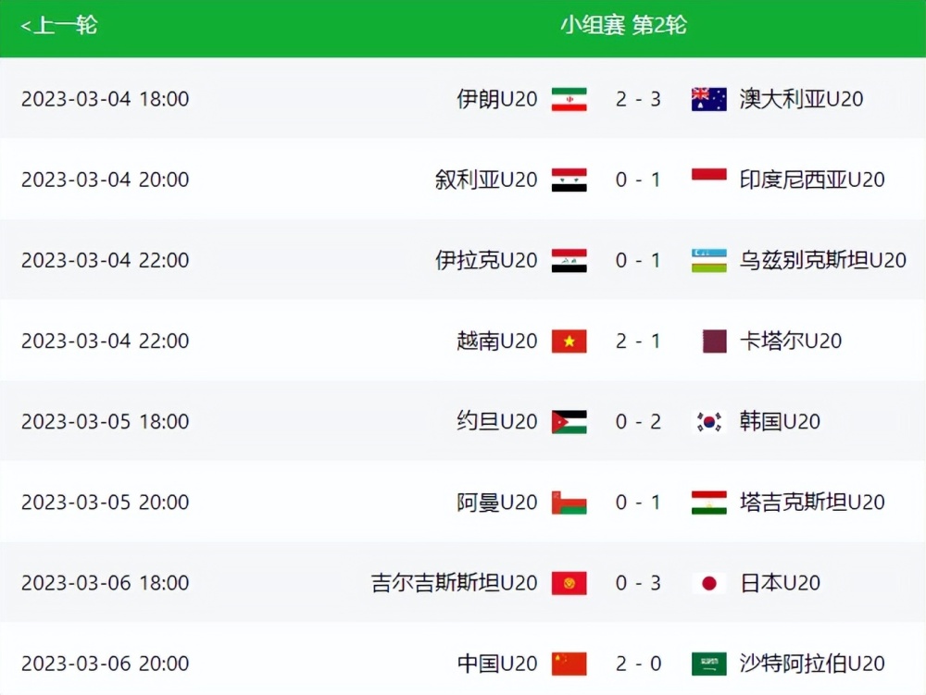Click the Vietnam U20 flag icon
This screenshot has width=926, height=695.
coord(569,341)
